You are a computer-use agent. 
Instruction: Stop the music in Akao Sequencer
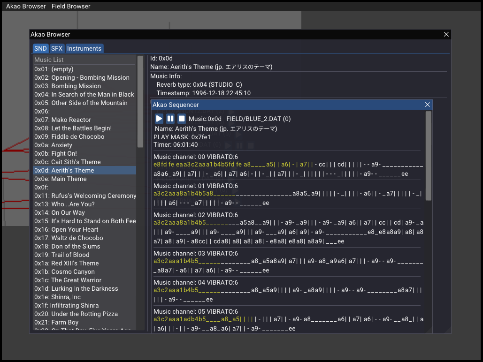click(182, 119)
